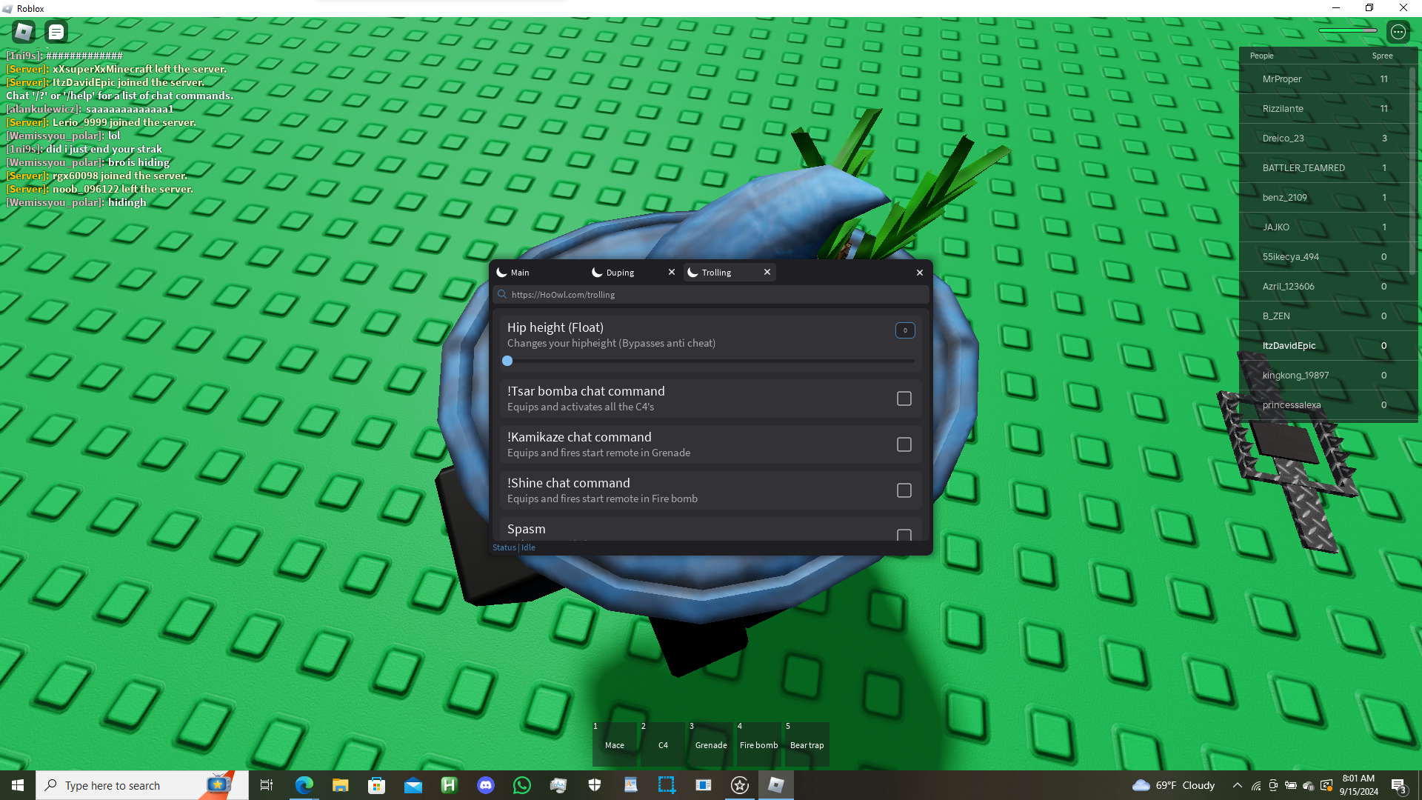The image size is (1422, 800).
Task: Open the three-dots more menu in Roblox
Action: click(x=1398, y=32)
